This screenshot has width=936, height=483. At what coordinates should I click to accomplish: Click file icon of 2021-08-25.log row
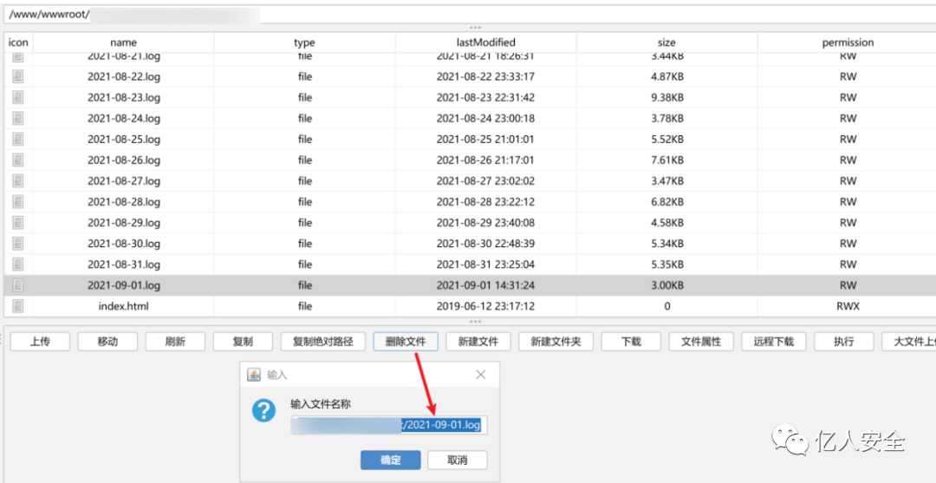pyautogui.click(x=18, y=139)
